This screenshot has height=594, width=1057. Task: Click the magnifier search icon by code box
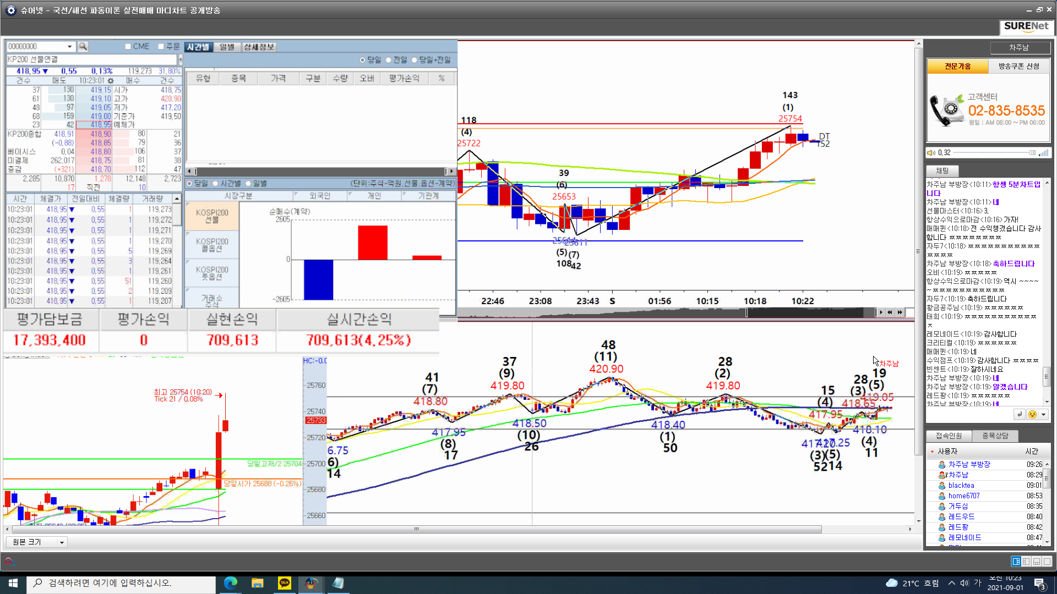(x=83, y=47)
